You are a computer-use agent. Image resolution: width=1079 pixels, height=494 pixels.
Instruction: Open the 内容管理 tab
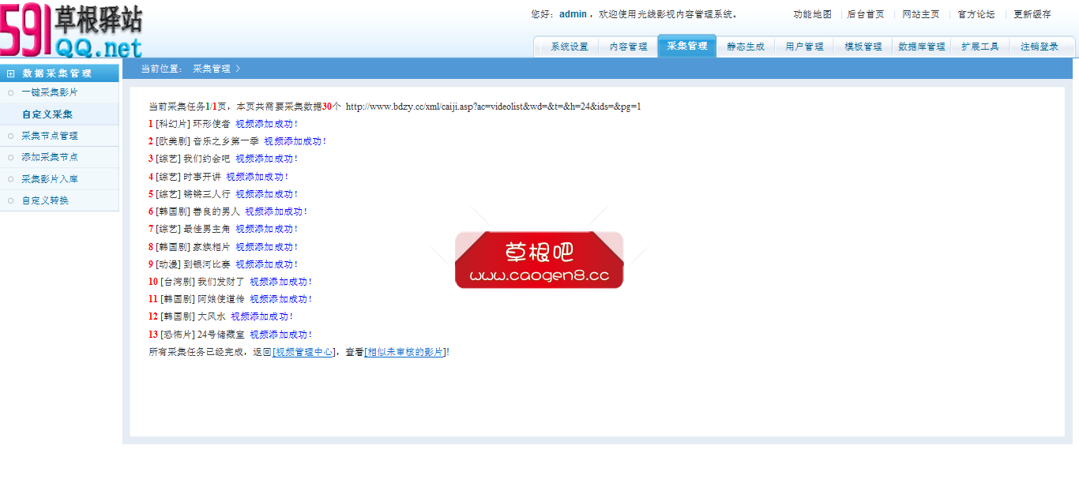point(628,46)
